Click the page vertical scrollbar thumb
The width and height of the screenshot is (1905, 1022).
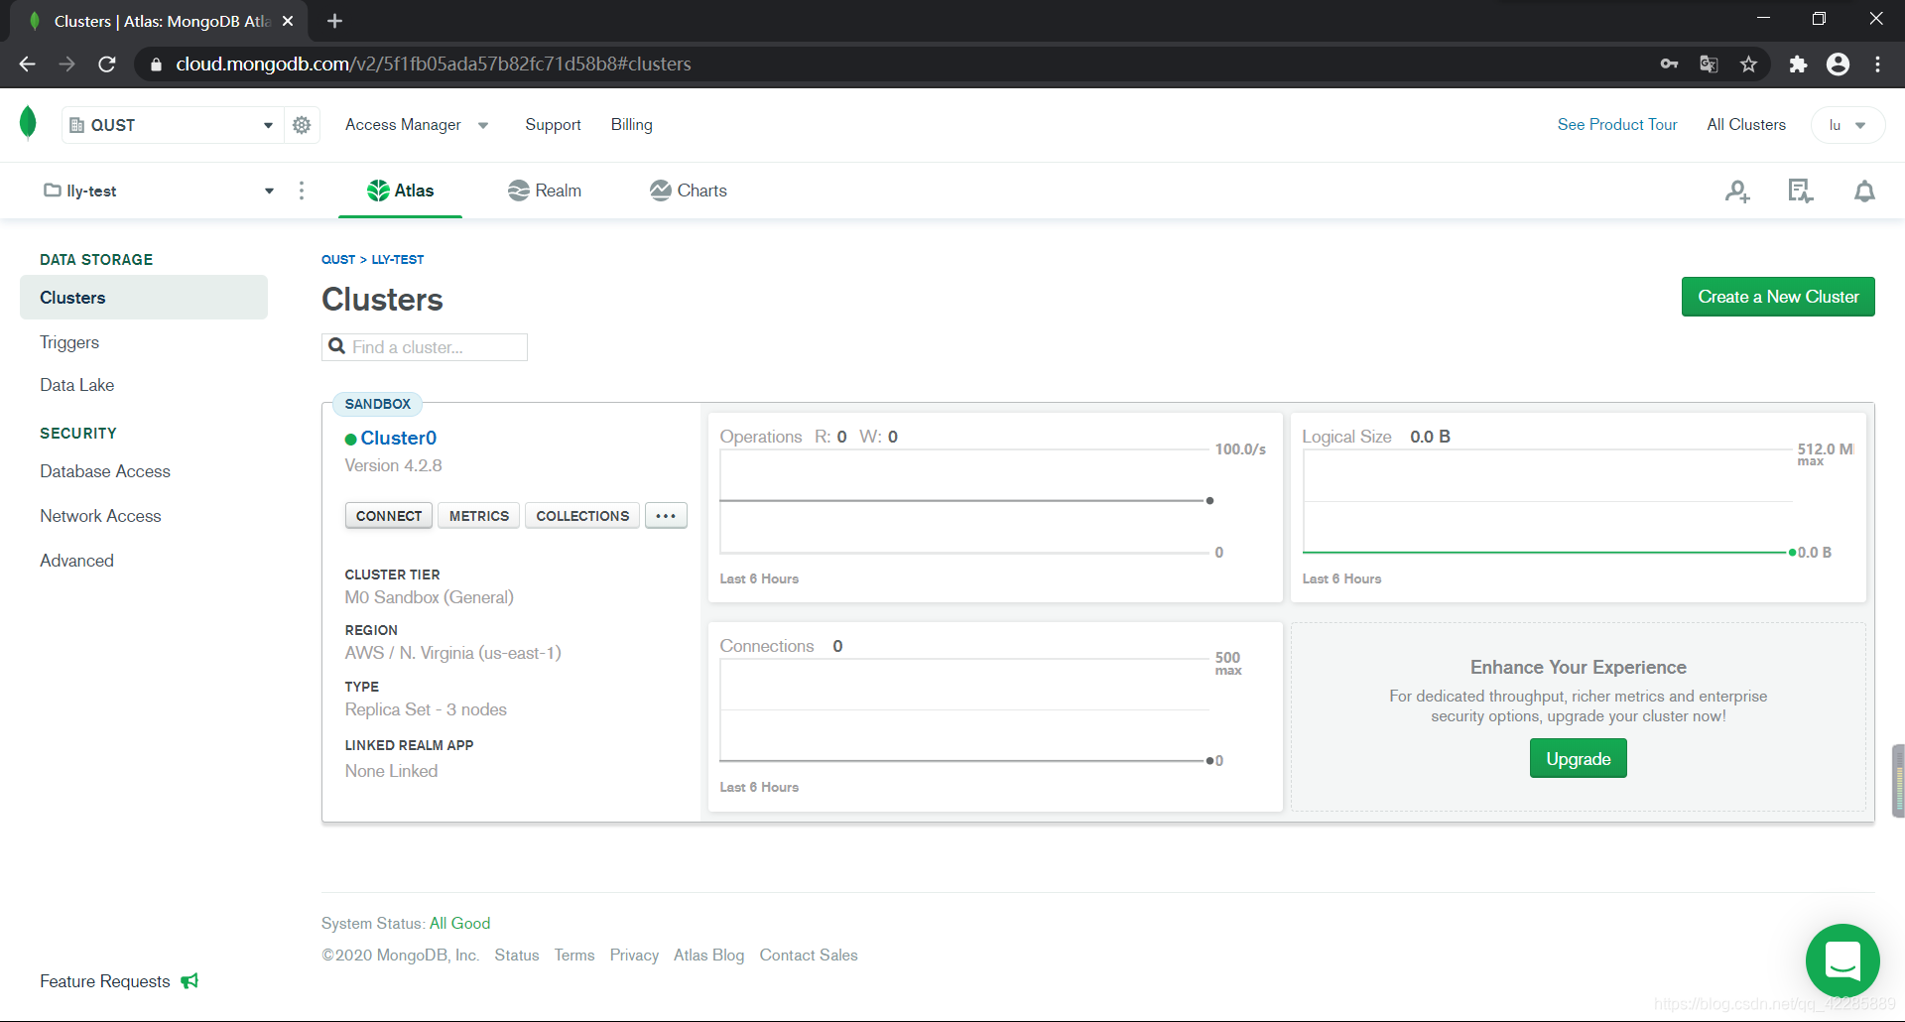(x=1898, y=780)
